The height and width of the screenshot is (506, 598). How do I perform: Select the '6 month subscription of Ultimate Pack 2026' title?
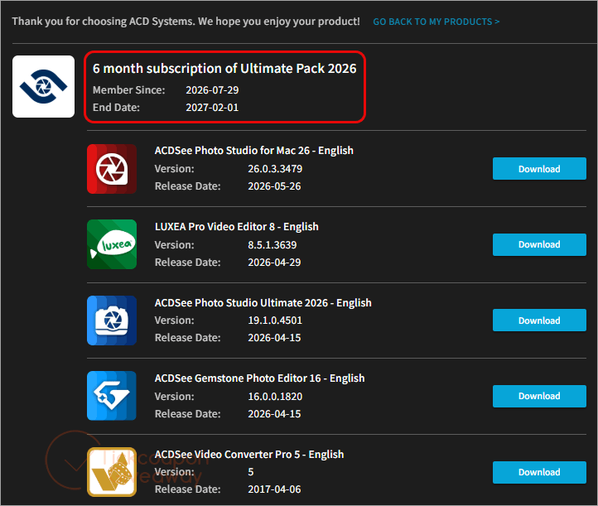tap(224, 69)
